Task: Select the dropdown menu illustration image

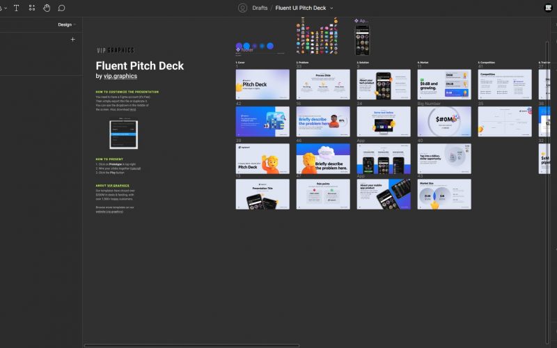Action: (x=123, y=134)
